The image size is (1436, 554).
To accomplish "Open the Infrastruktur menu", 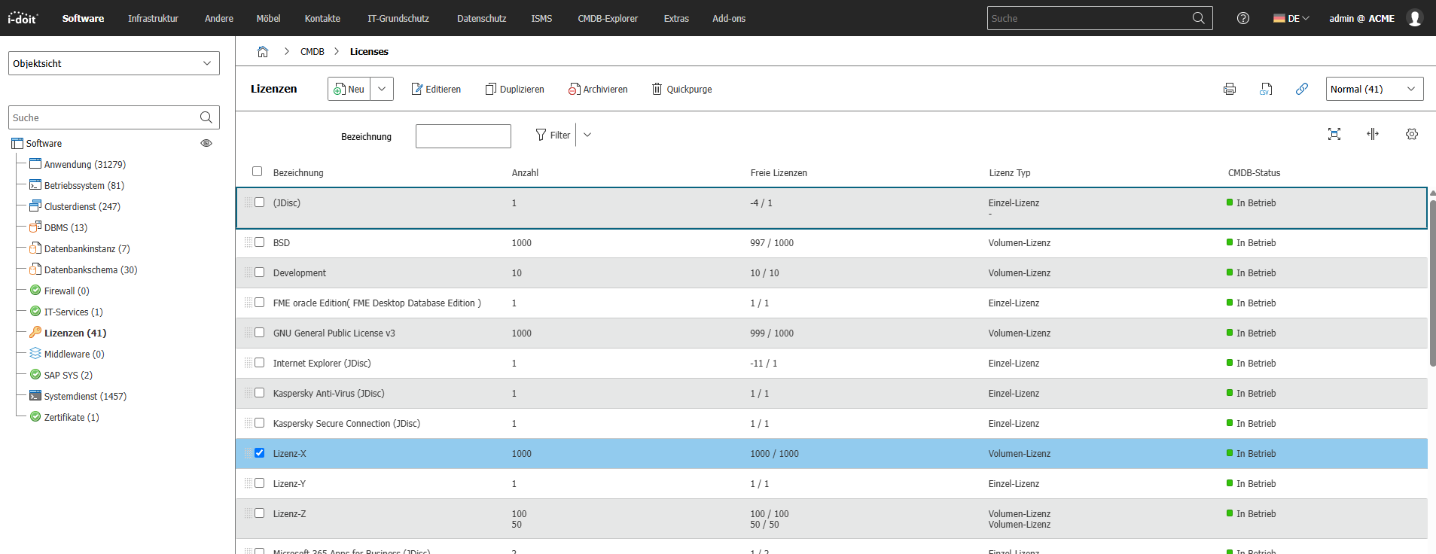I will pyautogui.click(x=153, y=18).
